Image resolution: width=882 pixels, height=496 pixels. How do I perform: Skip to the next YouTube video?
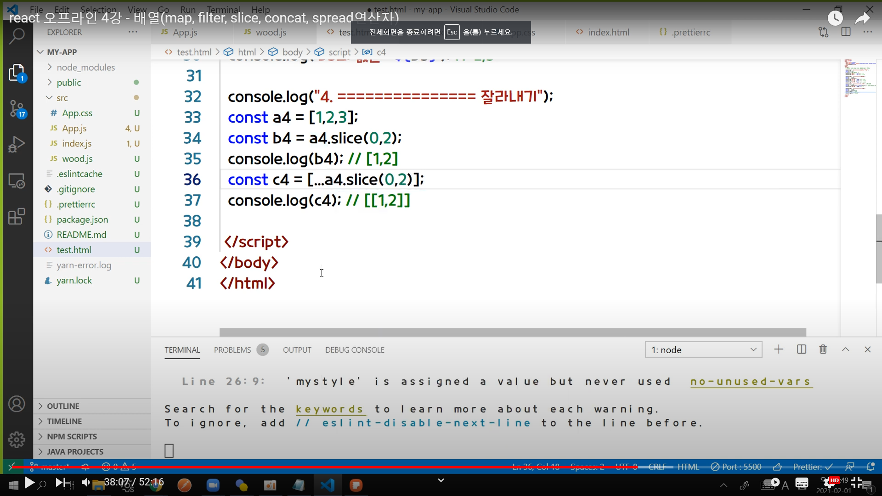(x=60, y=482)
